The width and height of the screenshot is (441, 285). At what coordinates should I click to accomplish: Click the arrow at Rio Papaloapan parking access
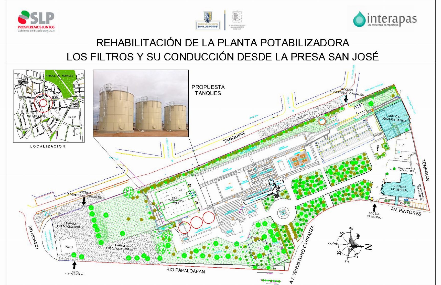pos(74,265)
